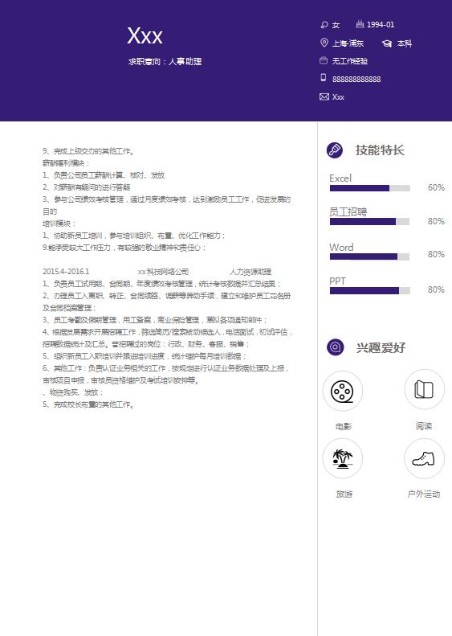This screenshot has width=452, height=636.
Task: Click the job title 人力资源助理
Action: coord(250,271)
